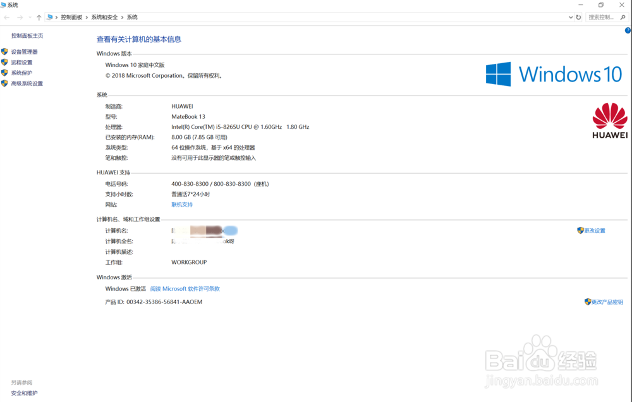The image size is (632, 402).
Task: Open the address bar history dropdown
Action: click(570, 17)
